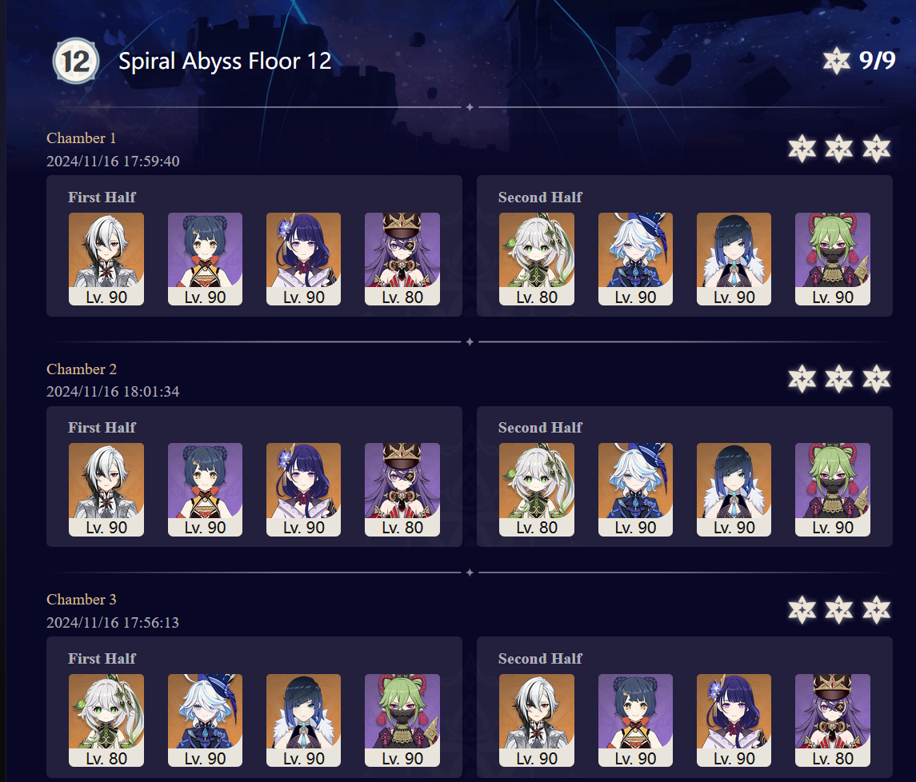916x782 pixels.
Task: Click the 9/9 total star icon
Action: point(836,61)
